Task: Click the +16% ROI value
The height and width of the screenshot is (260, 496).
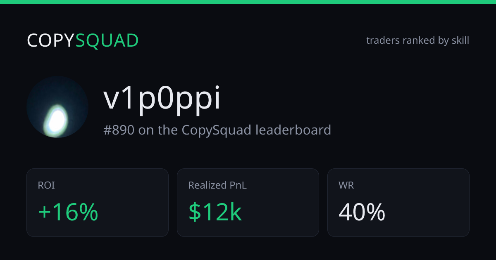Action: 68,212
